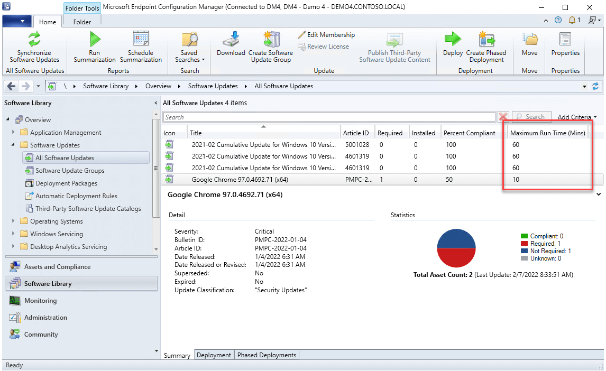Go forward with the navigation arrow
Screen dimensions: 606x371
(25, 86)
